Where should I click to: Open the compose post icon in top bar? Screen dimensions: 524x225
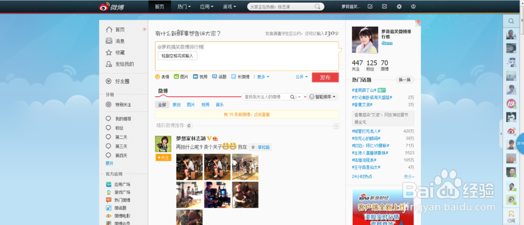click(x=370, y=7)
